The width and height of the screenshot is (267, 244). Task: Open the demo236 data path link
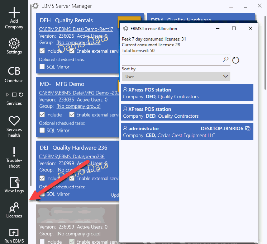click(72, 156)
